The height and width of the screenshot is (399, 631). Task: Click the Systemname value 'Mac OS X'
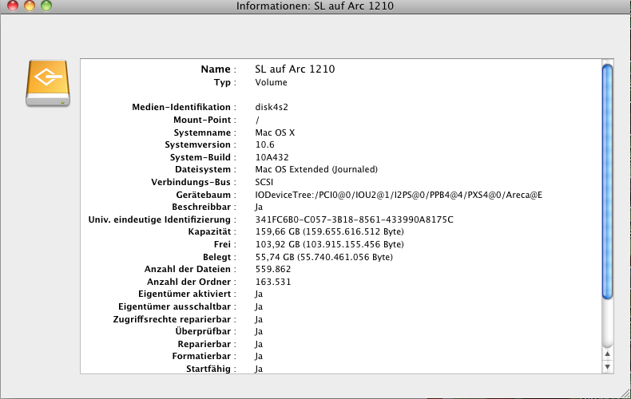tap(275, 132)
